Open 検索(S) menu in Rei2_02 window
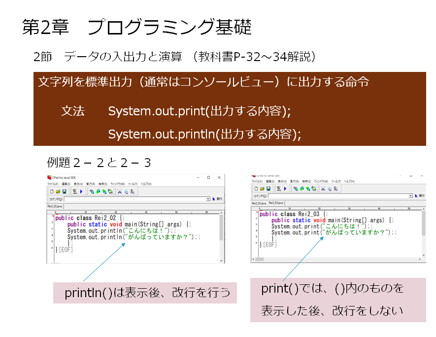The height and width of the screenshot is (337, 436). pos(102,184)
